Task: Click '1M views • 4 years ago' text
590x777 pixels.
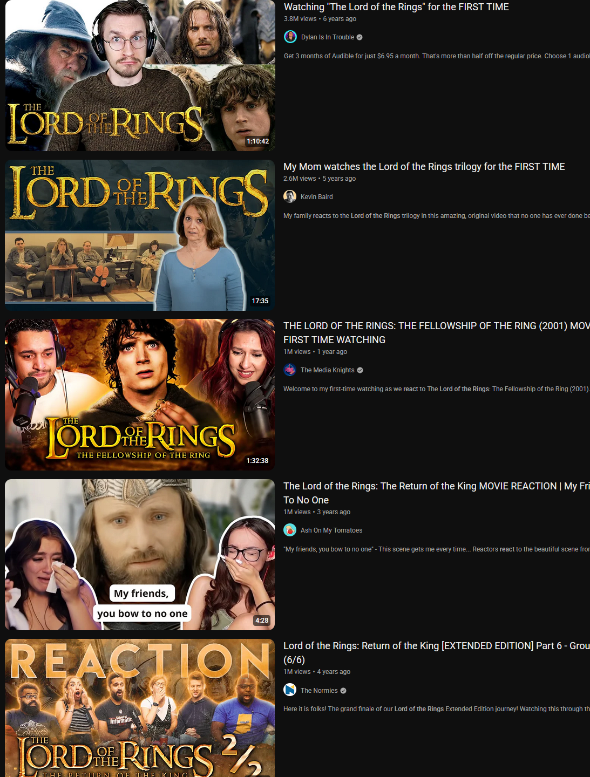Action: (317, 672)
